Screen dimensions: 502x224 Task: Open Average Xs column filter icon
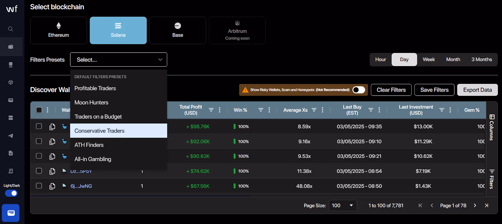click(x=314, y=110)
